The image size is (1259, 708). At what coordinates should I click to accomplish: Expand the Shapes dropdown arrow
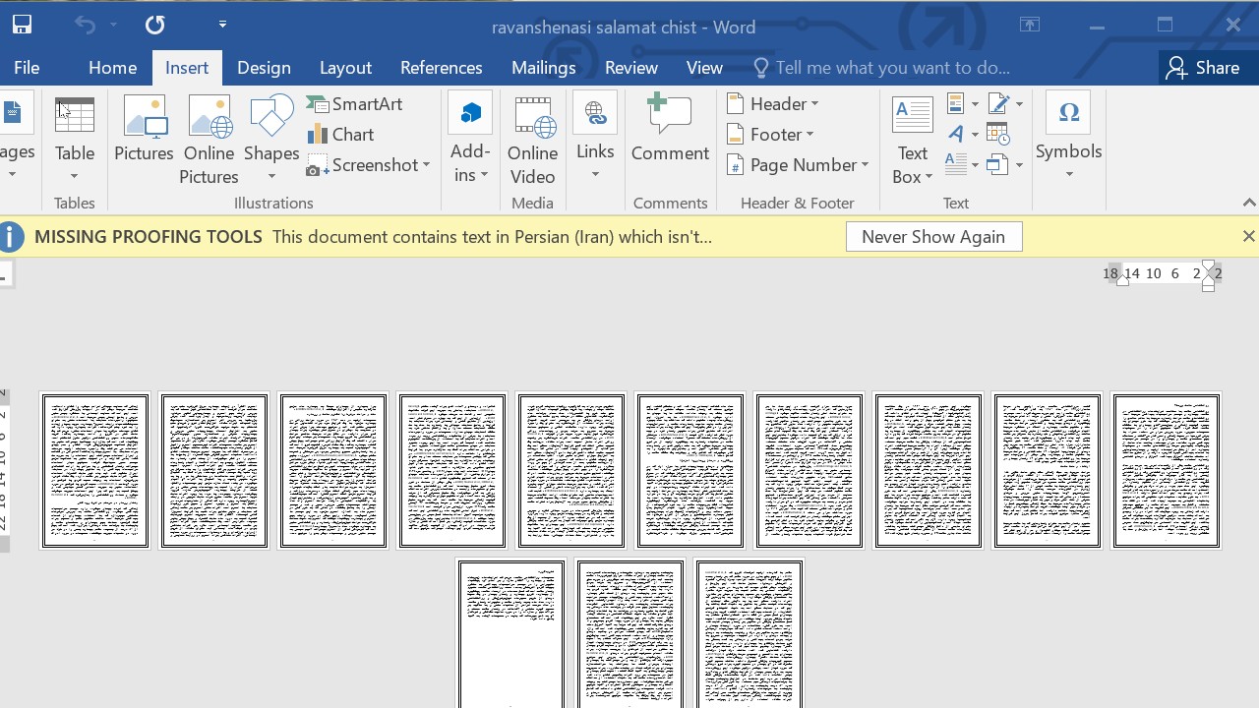271,177
